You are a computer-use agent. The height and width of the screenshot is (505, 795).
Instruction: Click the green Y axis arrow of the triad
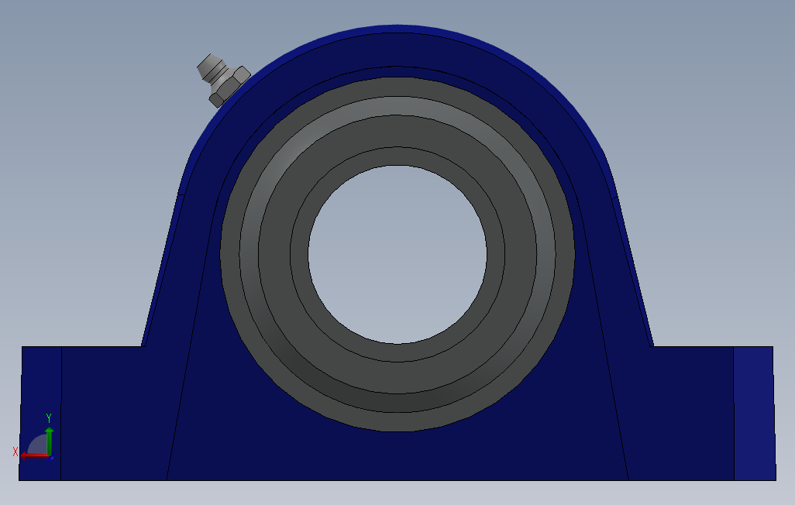click(49, 440)
